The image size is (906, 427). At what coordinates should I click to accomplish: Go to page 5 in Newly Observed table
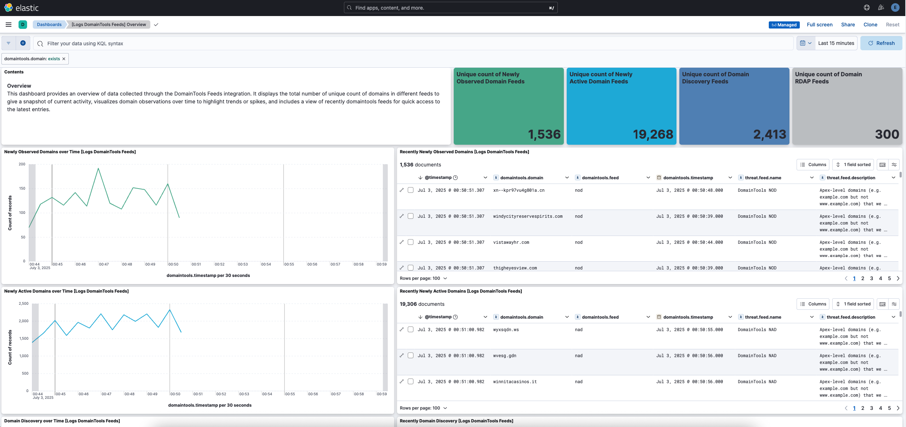tap(890, 278)
